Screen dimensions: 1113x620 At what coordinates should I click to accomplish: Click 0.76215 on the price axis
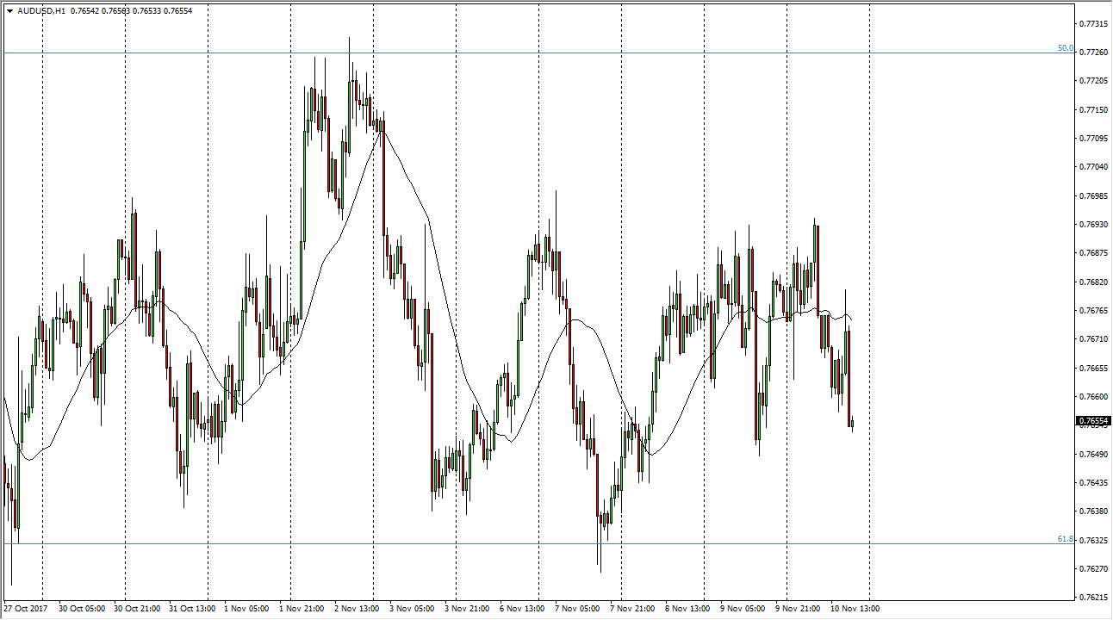click(1093, 597)
